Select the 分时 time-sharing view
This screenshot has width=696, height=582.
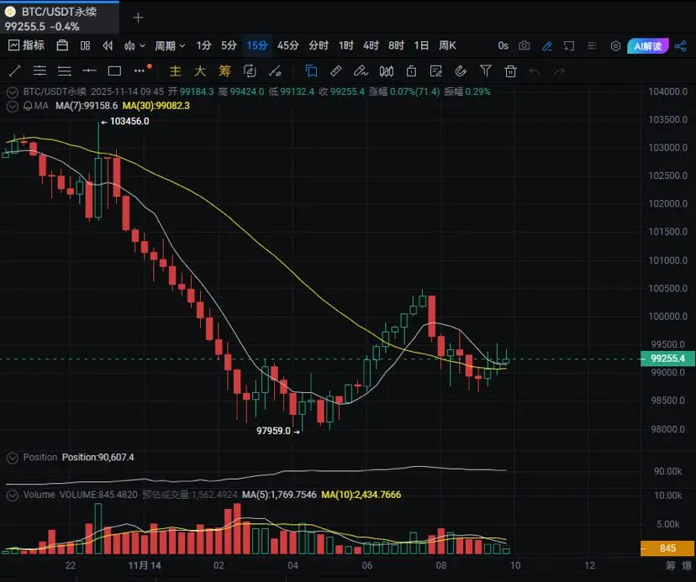(319, 45)
